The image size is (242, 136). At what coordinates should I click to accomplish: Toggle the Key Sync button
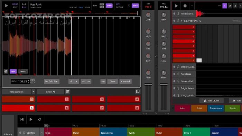point(135,6)
